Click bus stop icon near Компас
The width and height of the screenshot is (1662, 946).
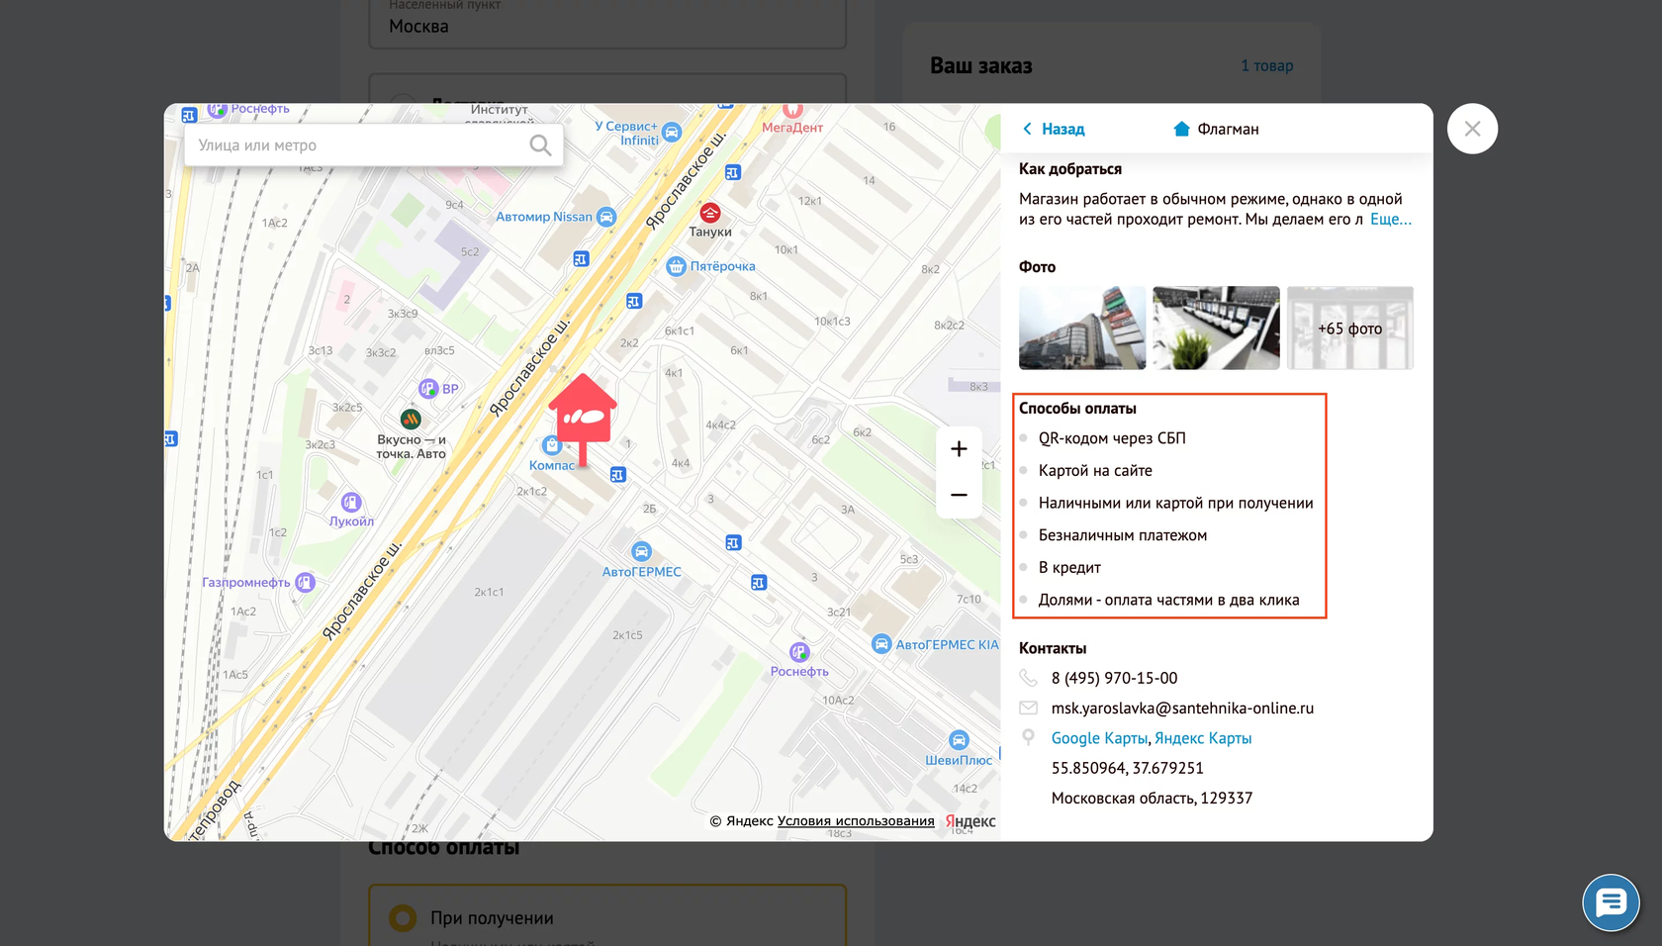tap(618, 475)
